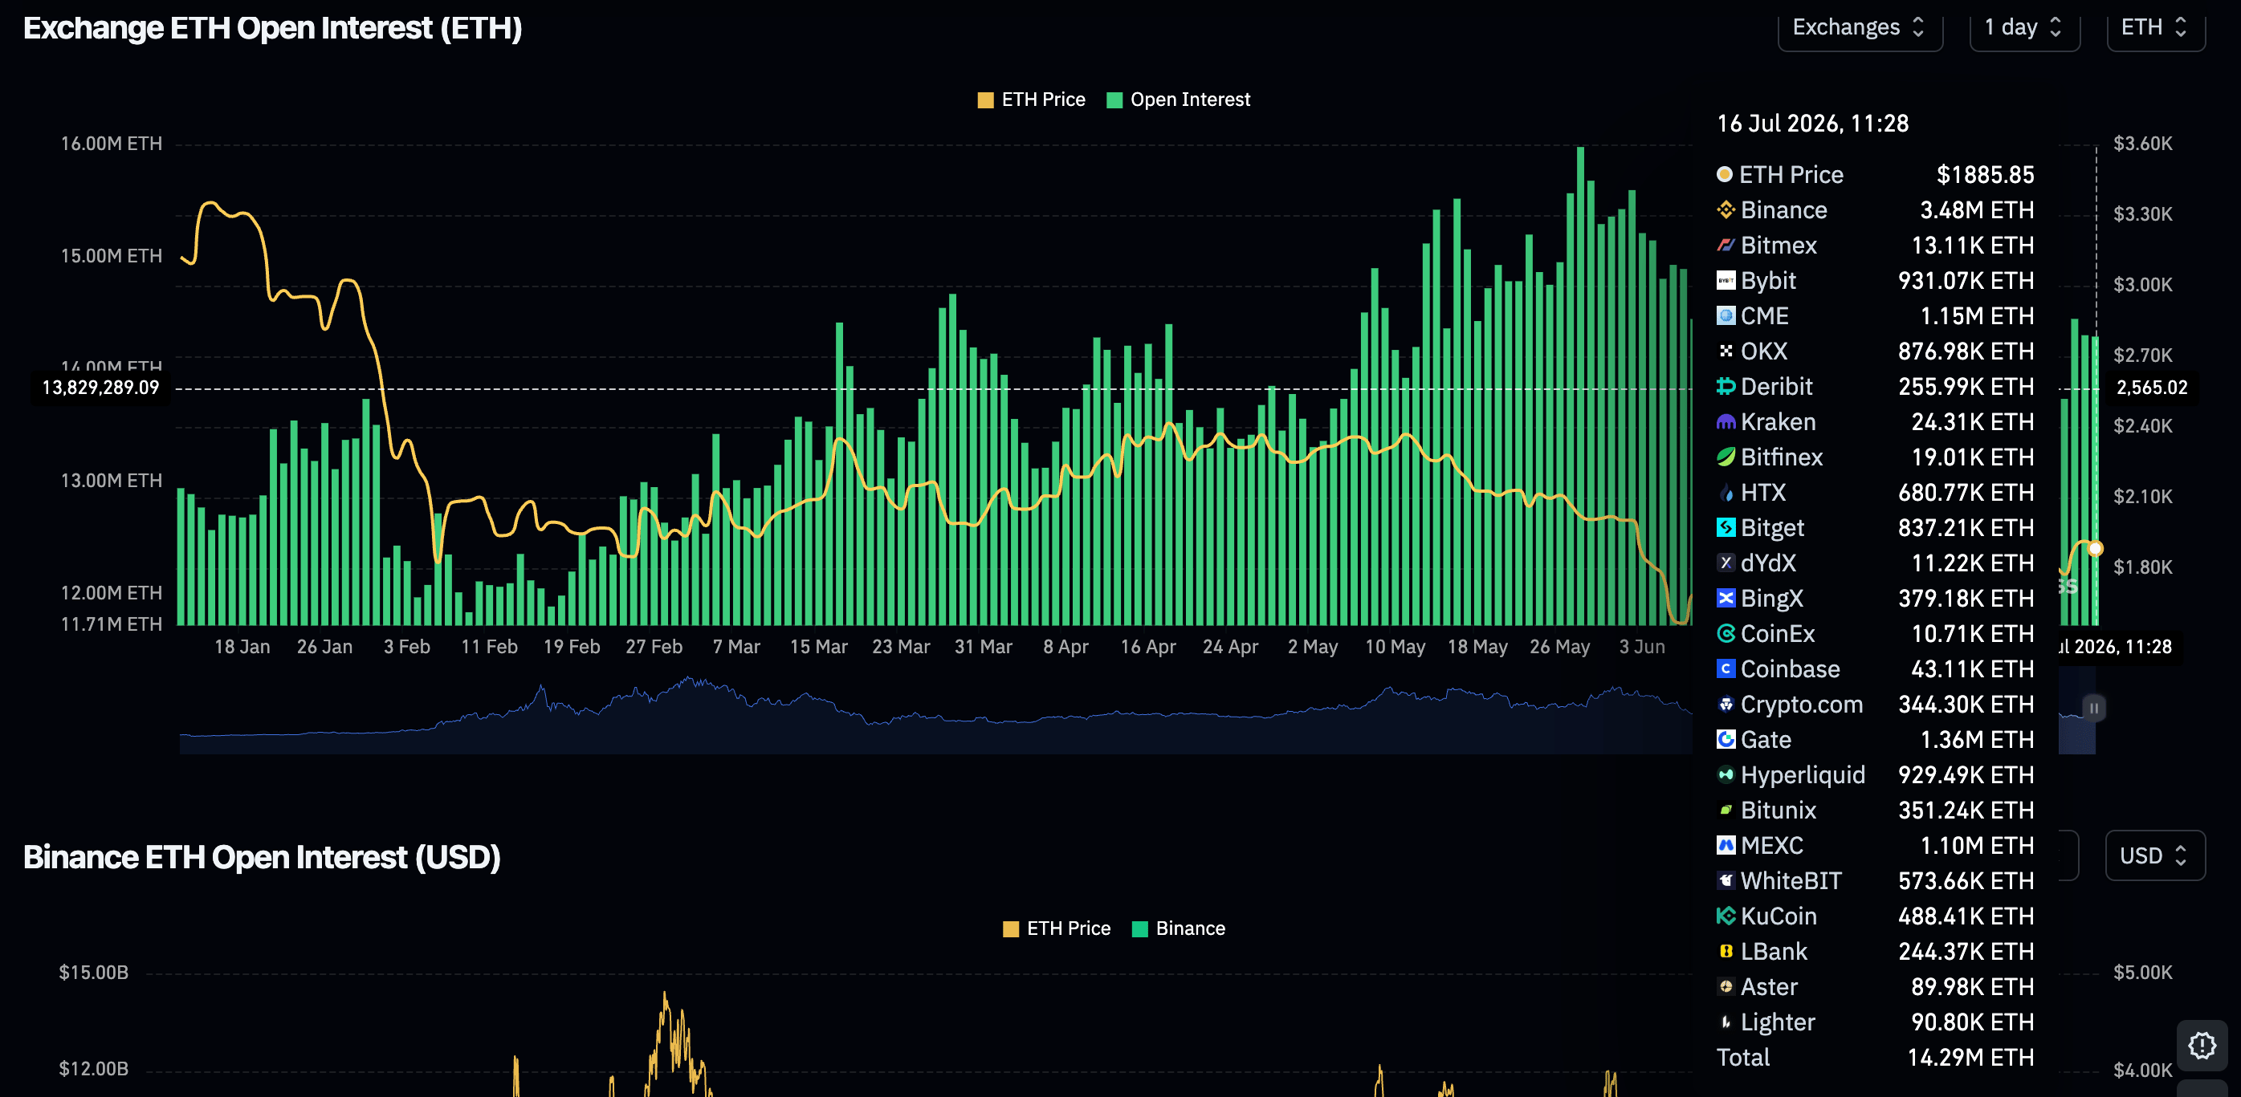Click the LBank icon in tooltip
This screenshot has width=2241, height=1097.
pos(1726,951)
